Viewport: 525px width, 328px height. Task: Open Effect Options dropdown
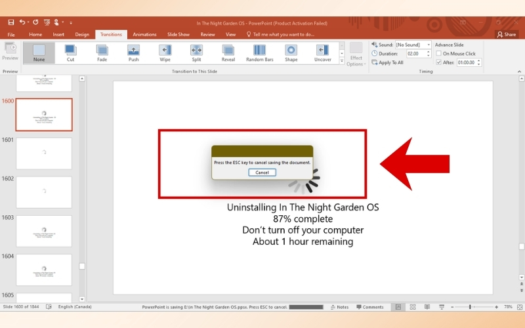click(356, 54)
